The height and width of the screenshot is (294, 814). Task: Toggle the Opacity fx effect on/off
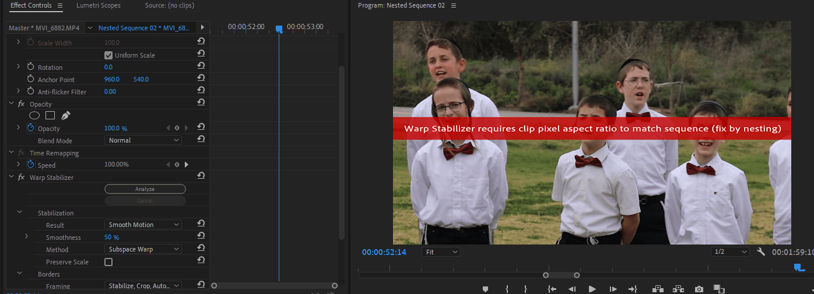[x=22, y=104]
